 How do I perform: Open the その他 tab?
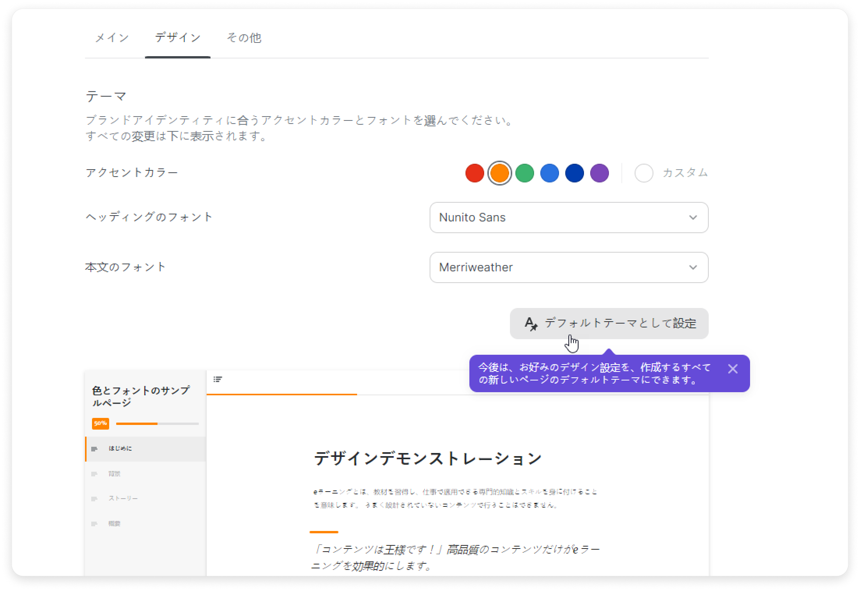244,38
